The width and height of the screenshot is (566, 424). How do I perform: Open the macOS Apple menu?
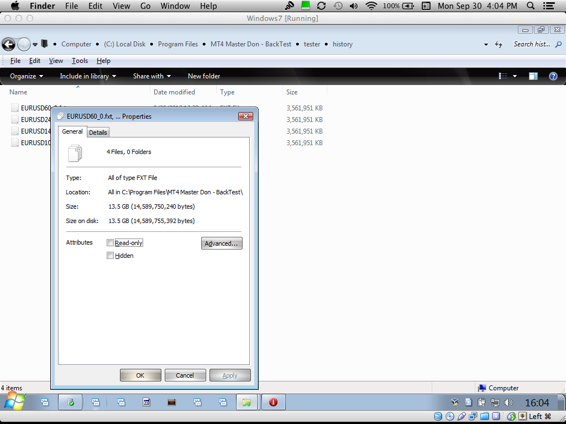pos(15,6)
